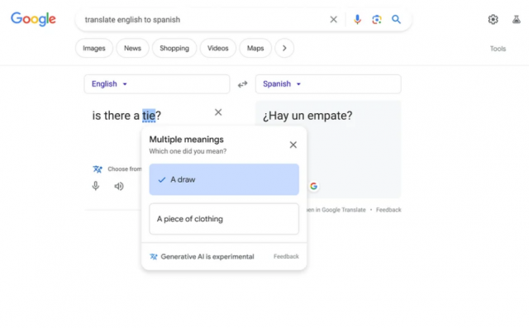529x328 pixels.
Task: Open the settings gear icon
Action: [x=493, y=20]
